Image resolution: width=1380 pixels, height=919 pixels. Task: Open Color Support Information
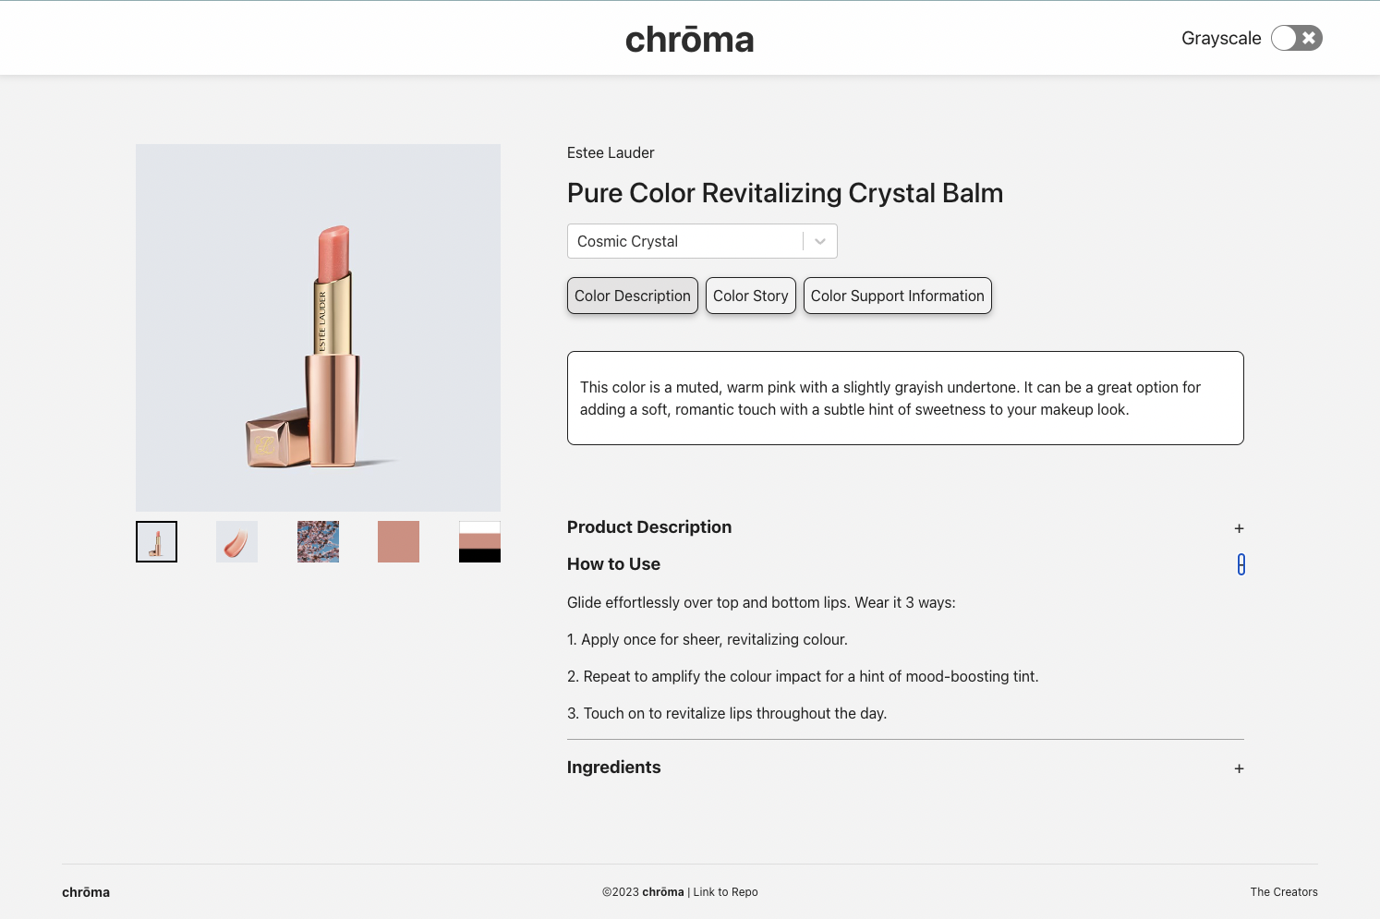(897, 296)
